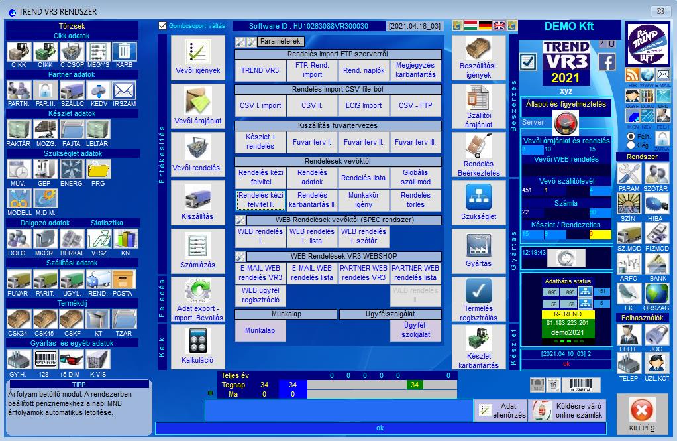Click E-MAIL WEB rendelés lista

coord(312,273)
